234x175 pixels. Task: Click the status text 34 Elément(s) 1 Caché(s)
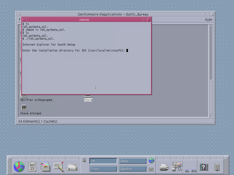[x=37, y=122]
